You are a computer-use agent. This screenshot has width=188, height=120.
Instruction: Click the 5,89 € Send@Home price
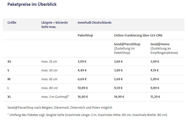155,79
